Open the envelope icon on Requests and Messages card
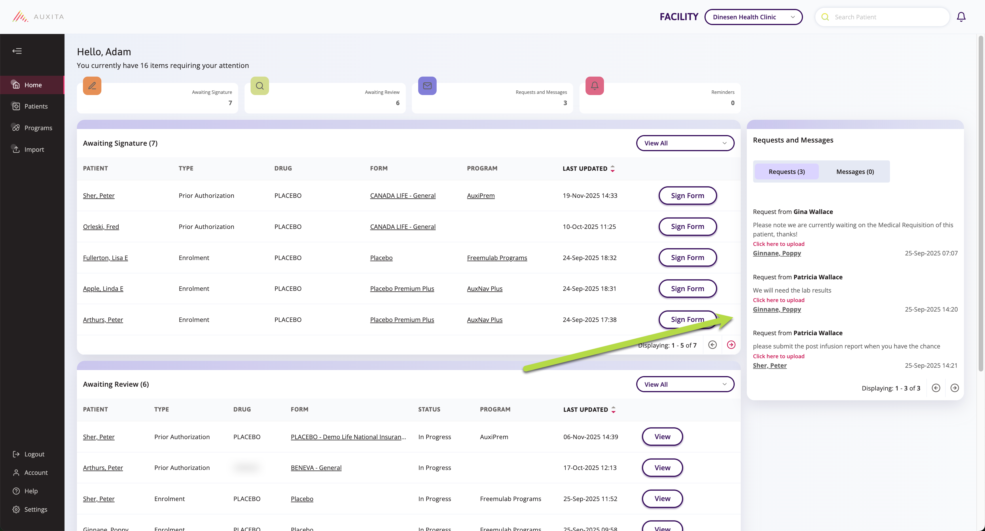Image resolution: width=985 pixels, height=531 pixels. click(427, 86)
